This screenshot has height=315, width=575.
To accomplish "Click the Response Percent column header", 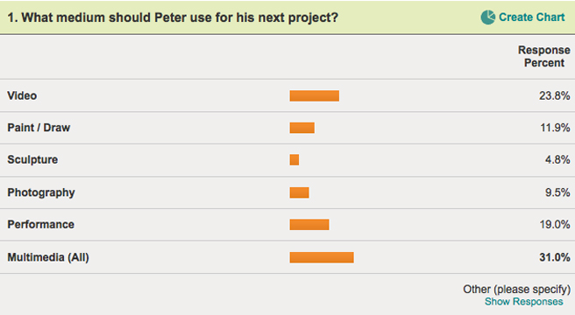I will 543,56.
